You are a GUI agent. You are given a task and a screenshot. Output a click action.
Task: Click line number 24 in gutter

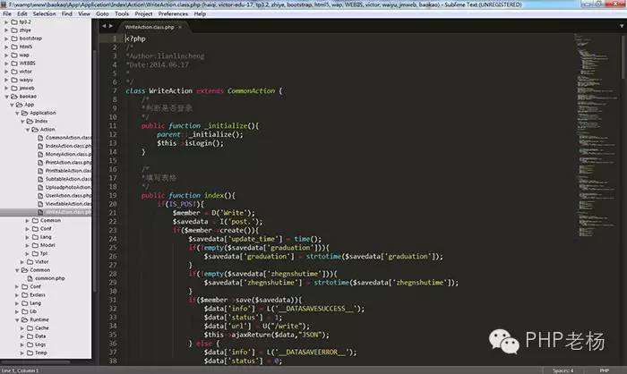coord(113,239)
